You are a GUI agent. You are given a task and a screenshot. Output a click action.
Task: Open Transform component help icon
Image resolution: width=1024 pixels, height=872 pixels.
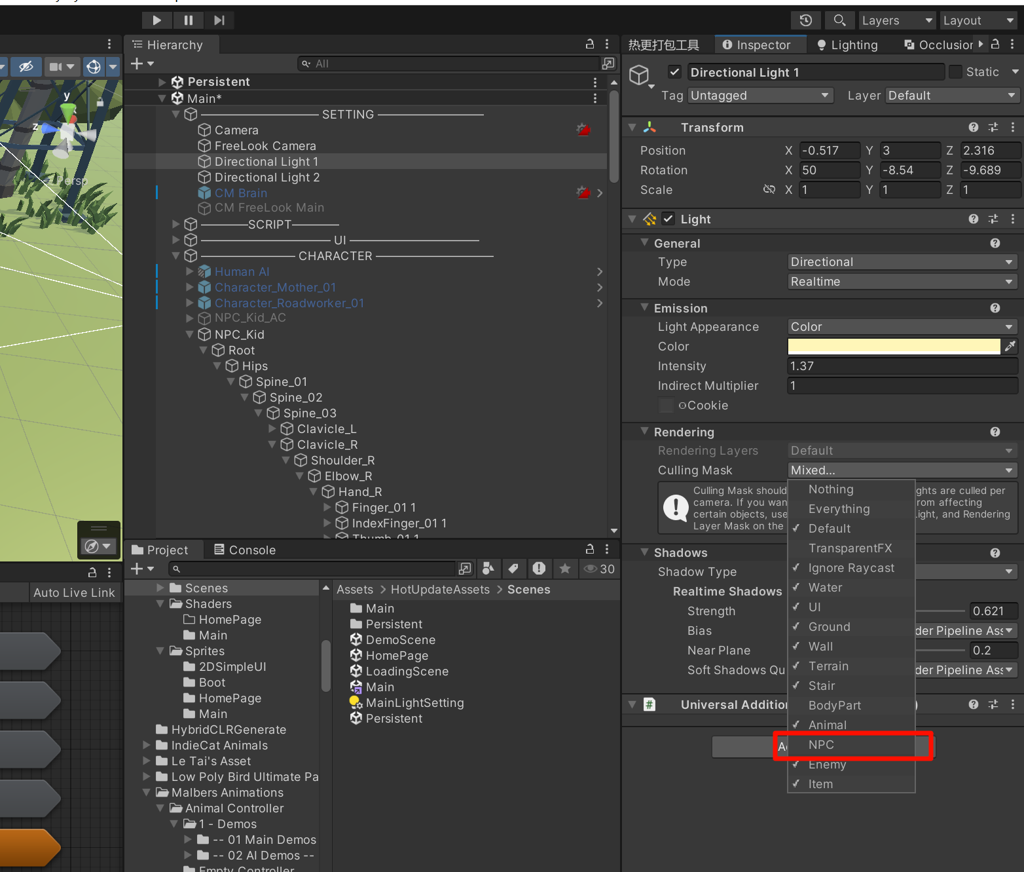click(x=974, y=127)
